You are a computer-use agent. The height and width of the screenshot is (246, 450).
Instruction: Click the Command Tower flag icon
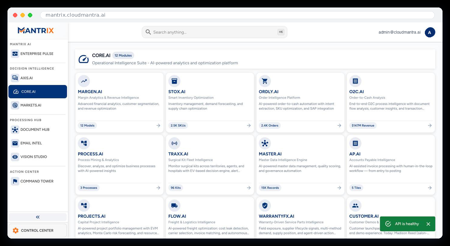[15, 181]
